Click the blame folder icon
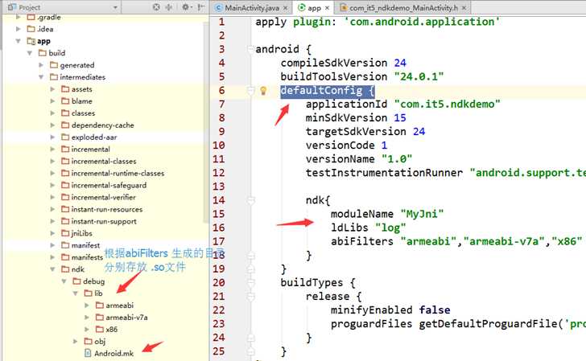Image resolution: width=586 pixels, height=361 pixels. point(65,101)
